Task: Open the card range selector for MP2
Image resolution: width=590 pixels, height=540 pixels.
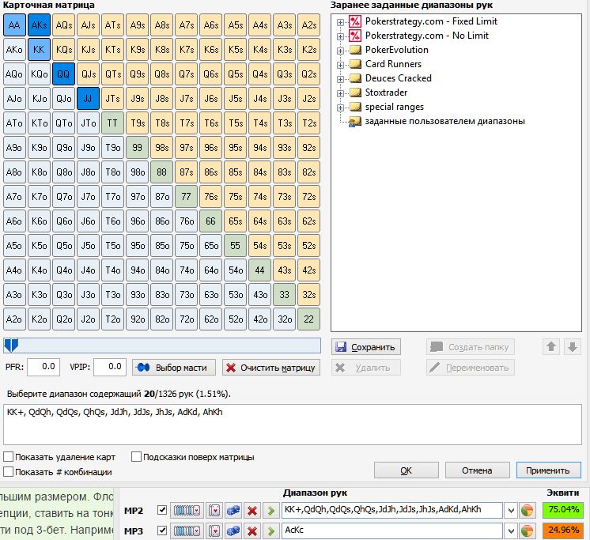Action: (x=187, y=510)
